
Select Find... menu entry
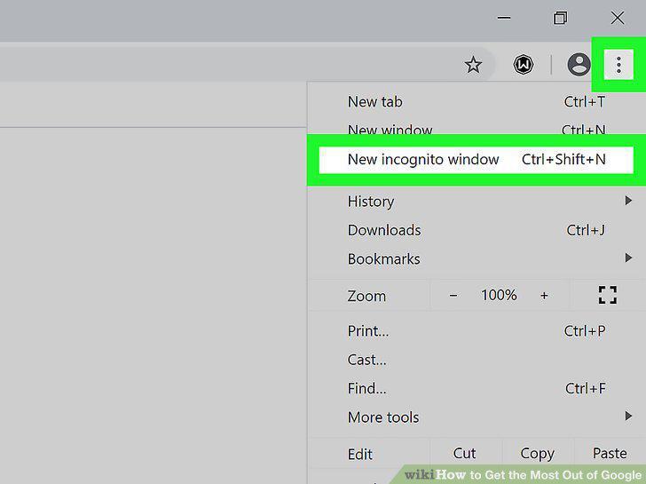click(x=477, y=388)
